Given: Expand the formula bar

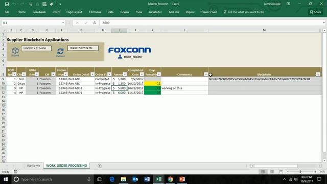Looking at the screenshot, I should tap(323, 22).
